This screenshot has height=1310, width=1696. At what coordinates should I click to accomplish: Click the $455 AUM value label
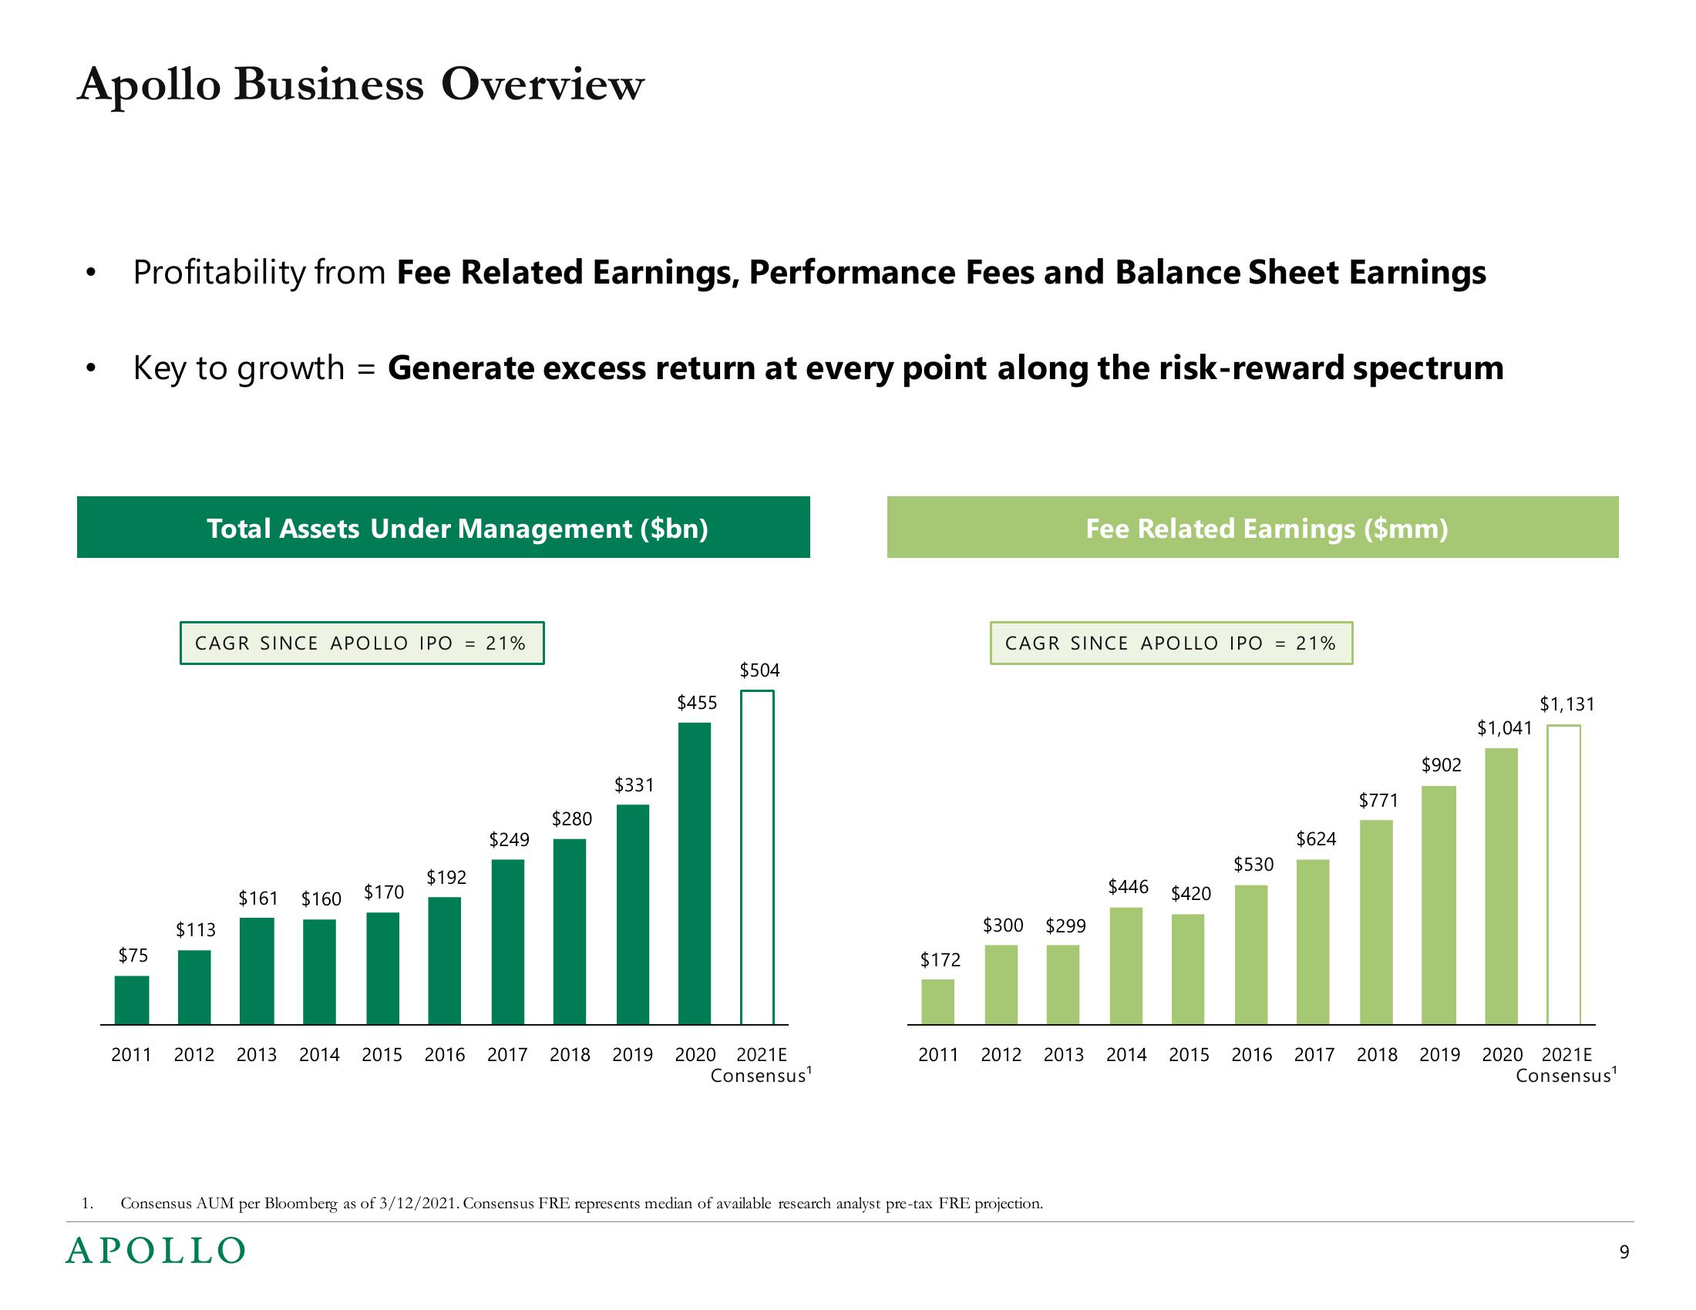[698, 703]
